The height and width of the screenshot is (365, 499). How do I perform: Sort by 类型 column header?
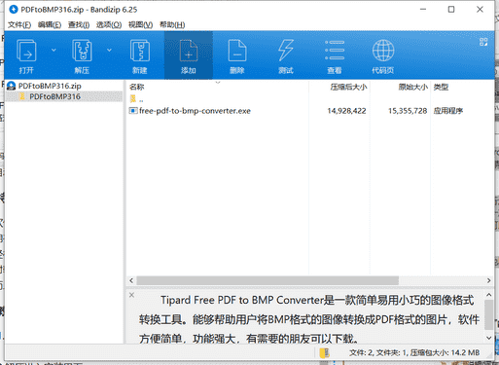pyautogui.click(x=441, y=87)
